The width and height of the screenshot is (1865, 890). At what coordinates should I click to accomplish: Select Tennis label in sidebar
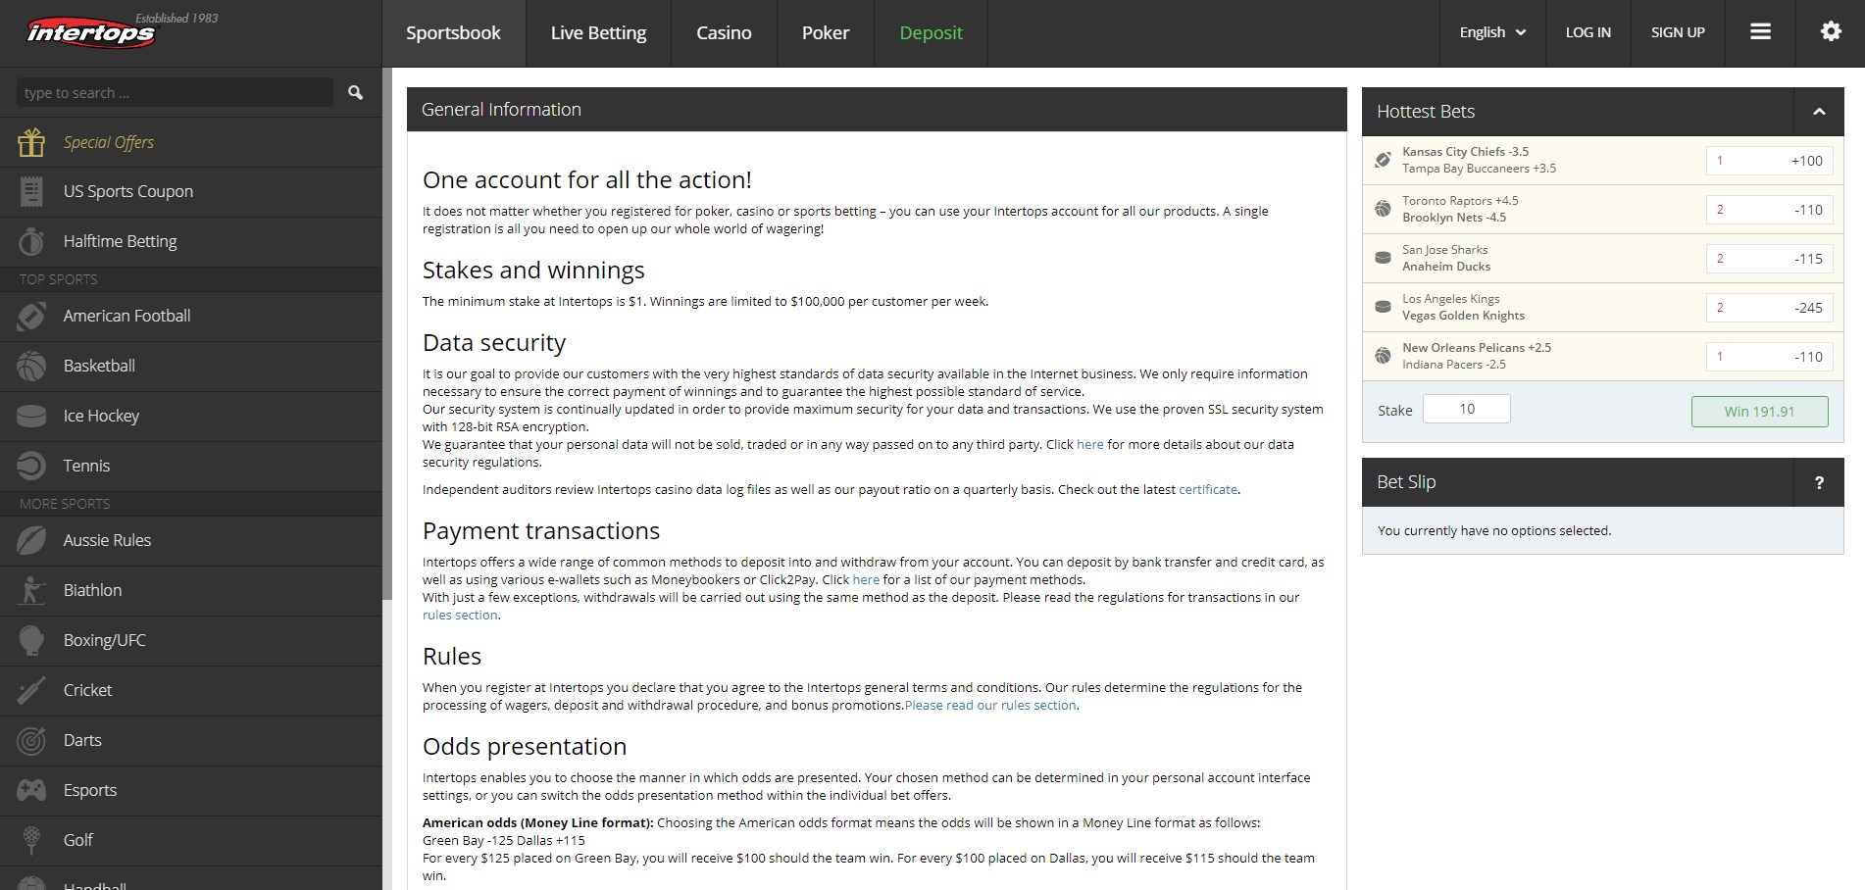86,466
